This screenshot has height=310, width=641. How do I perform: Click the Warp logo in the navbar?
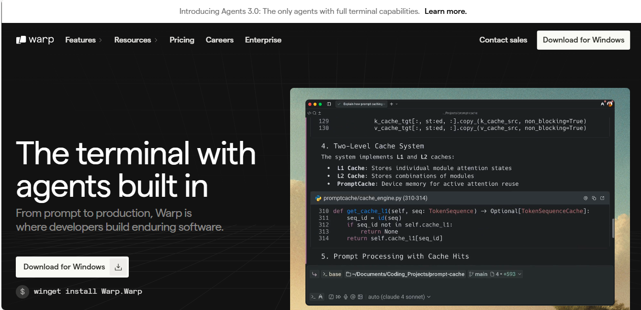[35, 40]
